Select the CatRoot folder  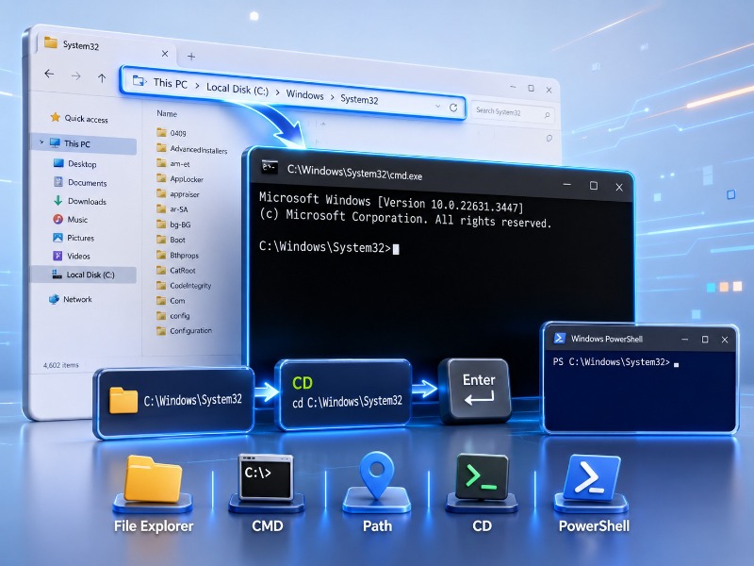coord(176,270)
